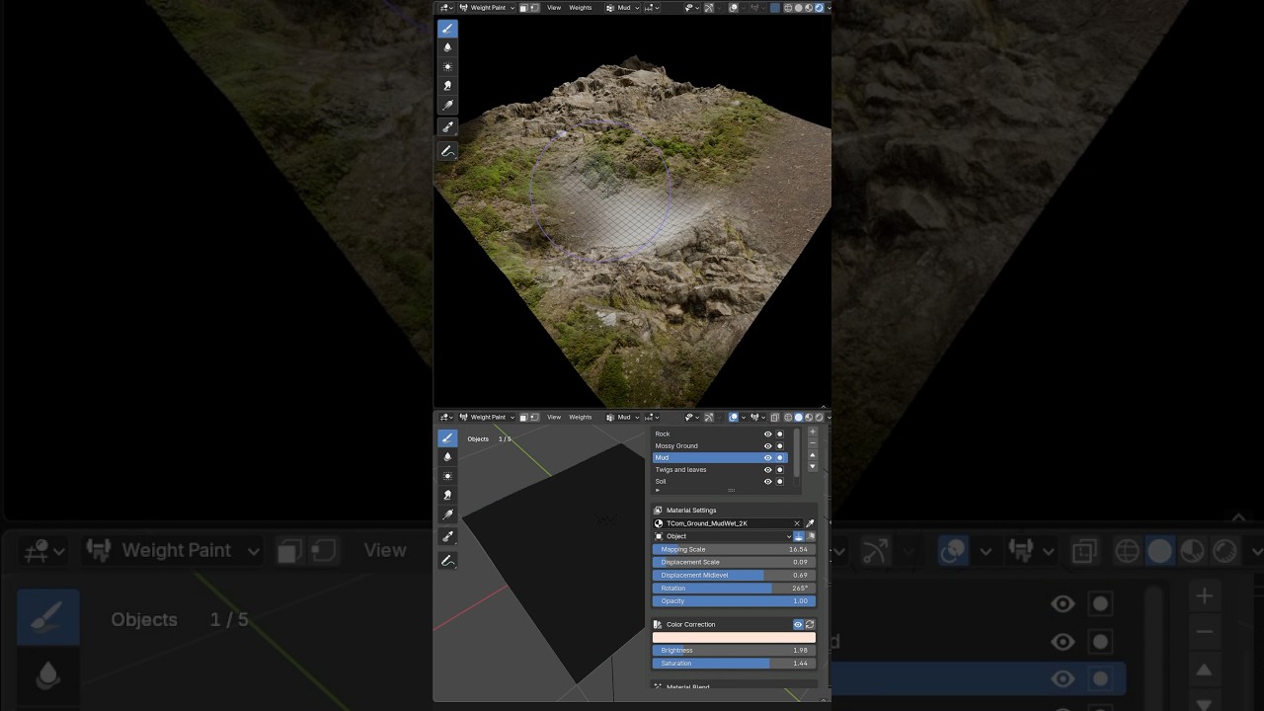Click the Displacement Midlevel slider

click(x=734, y=575)
